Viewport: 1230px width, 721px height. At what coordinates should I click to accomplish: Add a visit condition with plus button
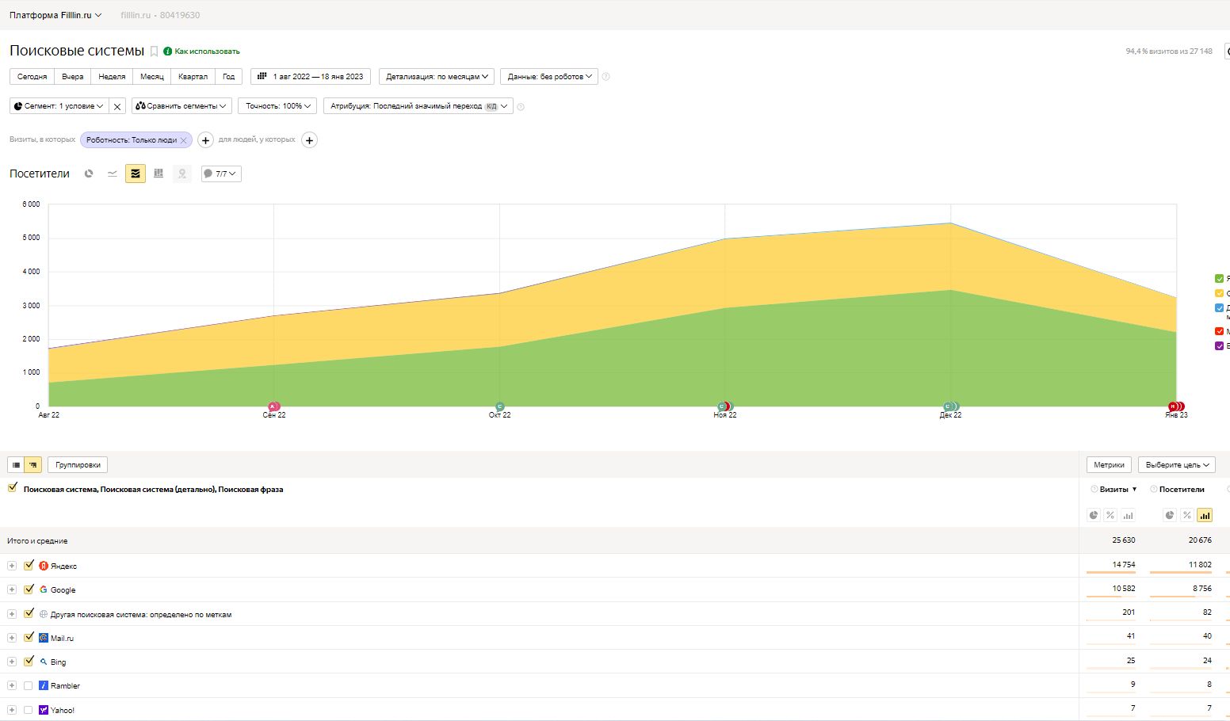(205, 140)
